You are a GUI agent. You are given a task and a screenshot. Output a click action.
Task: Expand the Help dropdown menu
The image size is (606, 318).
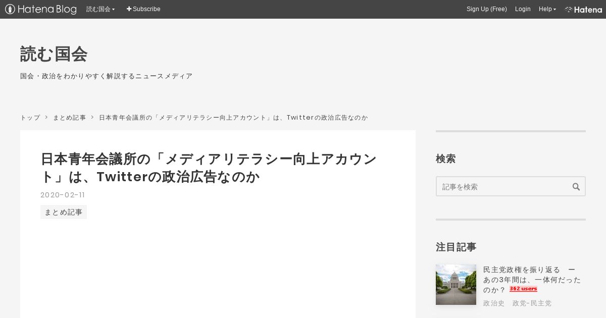pos(547,9)
